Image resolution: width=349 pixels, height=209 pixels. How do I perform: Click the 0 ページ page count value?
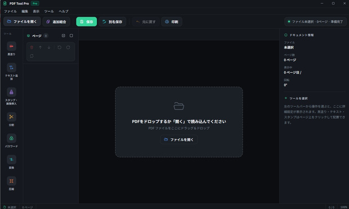(290, 60)
